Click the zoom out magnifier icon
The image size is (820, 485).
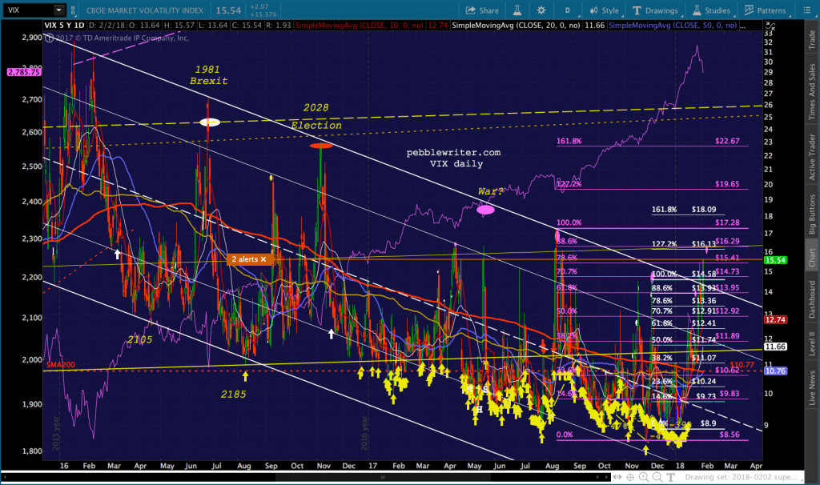click(x=657, y=477)
